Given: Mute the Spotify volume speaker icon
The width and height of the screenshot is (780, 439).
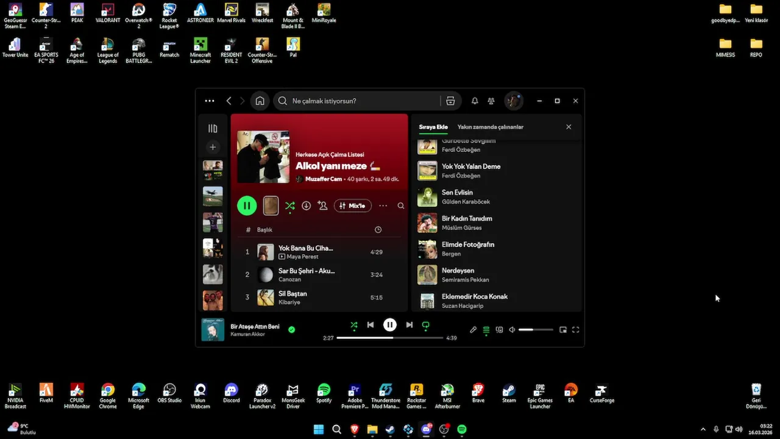Looking at the screenshot, I should (x=512, y=330).
